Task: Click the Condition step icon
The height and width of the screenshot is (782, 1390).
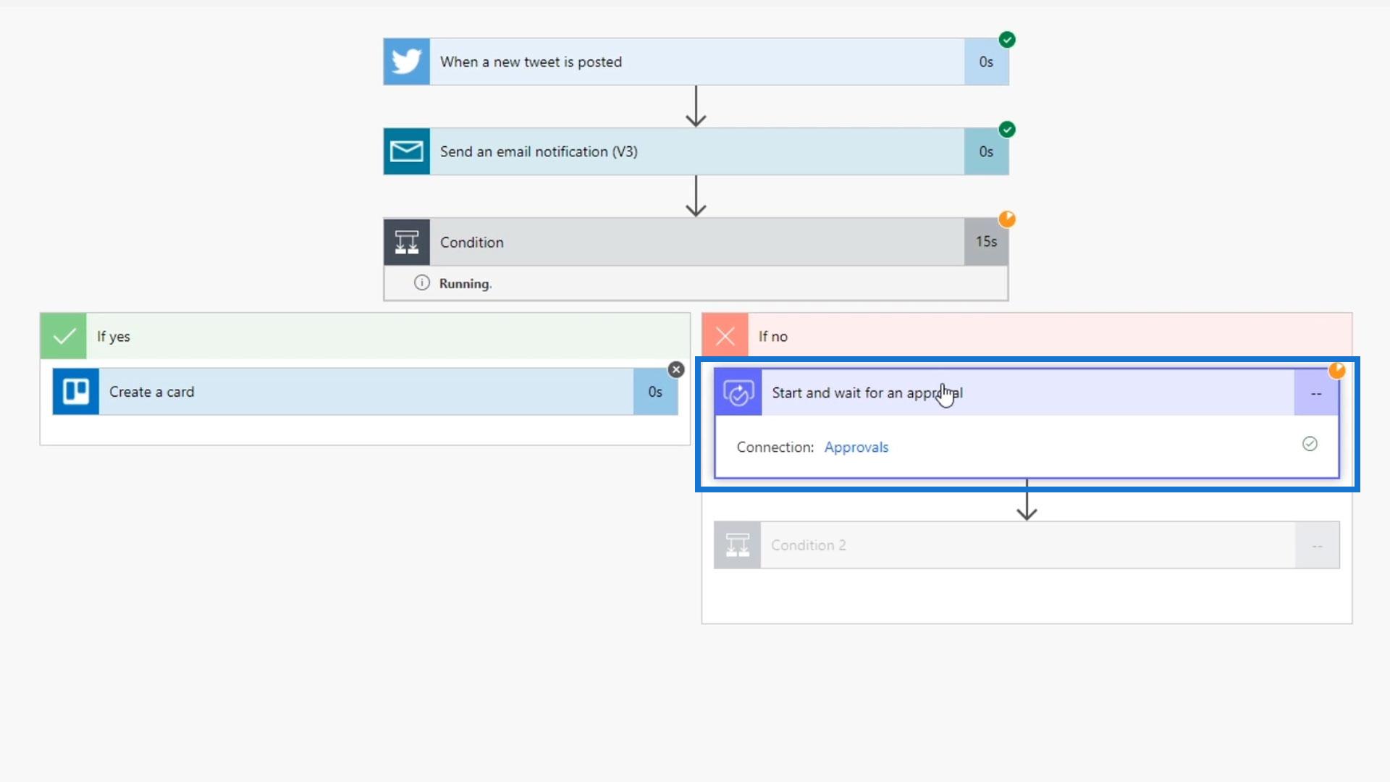Action: coord(406,242)
